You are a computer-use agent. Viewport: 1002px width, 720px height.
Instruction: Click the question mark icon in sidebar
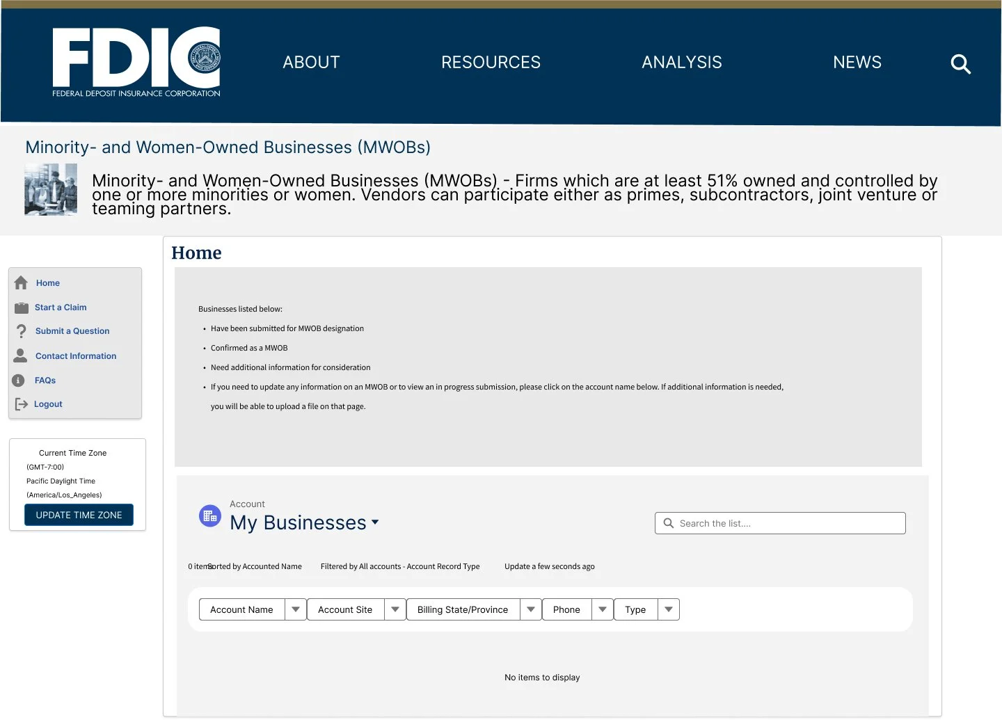(x=22, y=331)
